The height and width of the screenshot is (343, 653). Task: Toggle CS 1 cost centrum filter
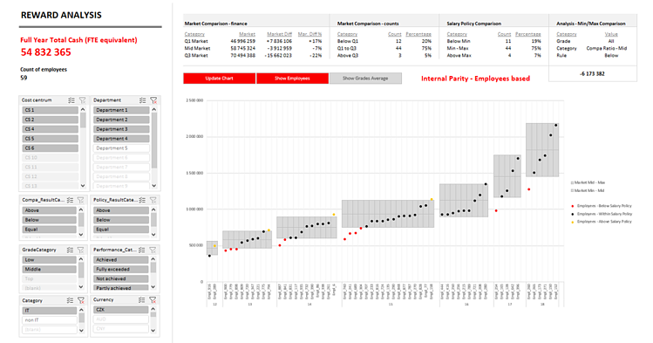[50, 110]
